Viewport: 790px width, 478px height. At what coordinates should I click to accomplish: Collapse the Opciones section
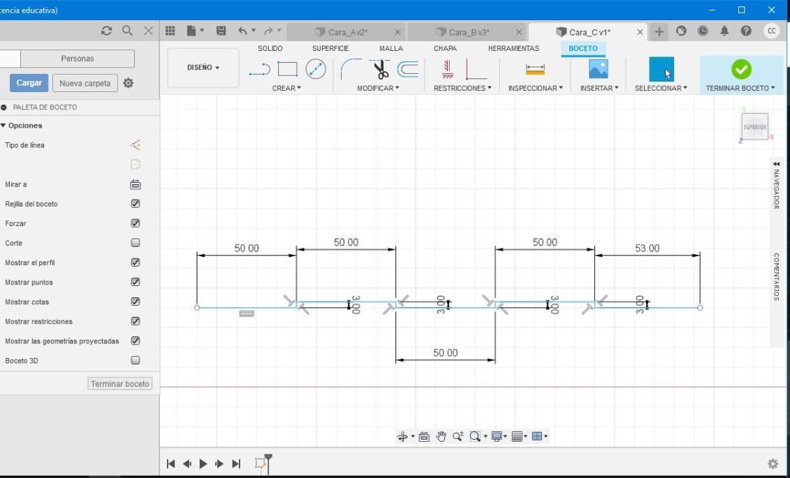[x=3, y=126]
